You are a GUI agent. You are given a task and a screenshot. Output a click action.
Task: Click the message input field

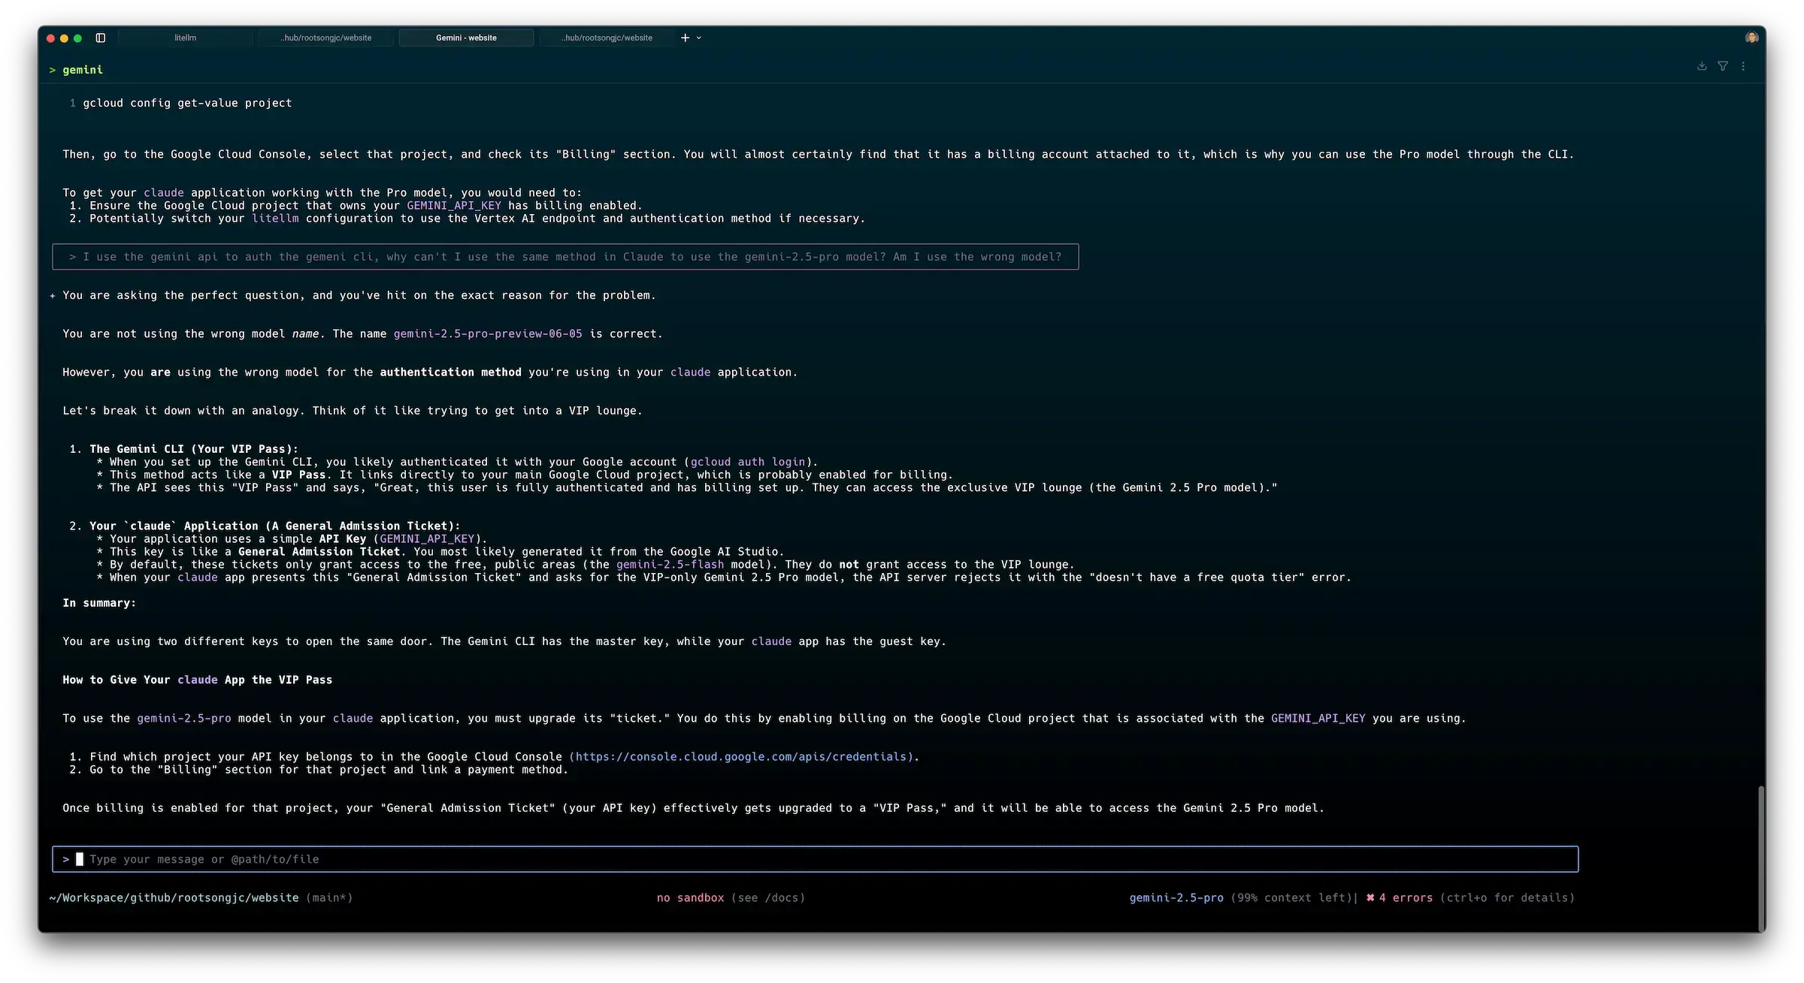(x=815, y=859)
